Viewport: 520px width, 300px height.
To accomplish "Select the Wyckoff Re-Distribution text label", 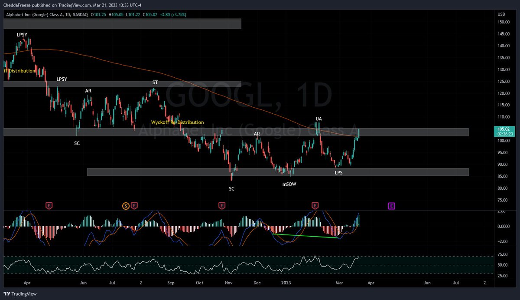I will pyautogui.click(x=177, y=122).
